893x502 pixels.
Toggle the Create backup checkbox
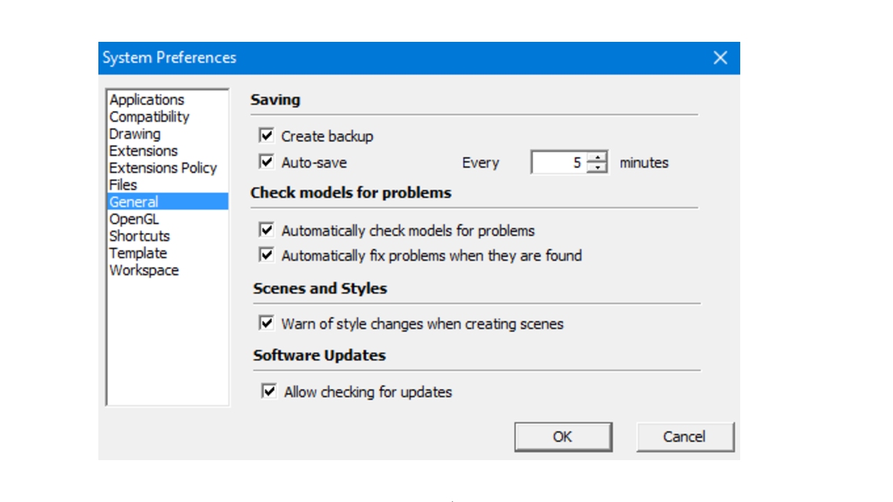[267, 135]
